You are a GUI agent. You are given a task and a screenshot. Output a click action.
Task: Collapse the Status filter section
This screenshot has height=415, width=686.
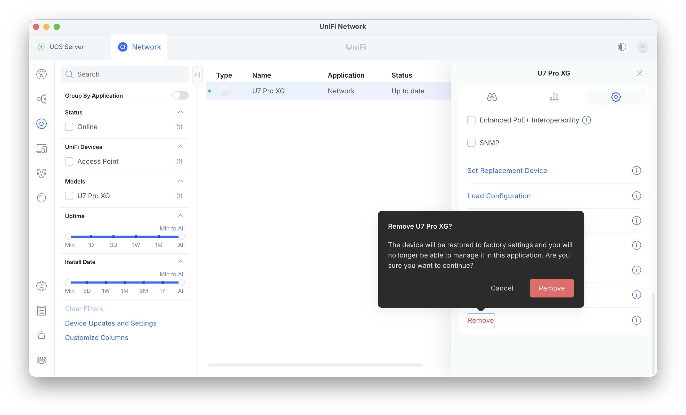pos(181,112)
